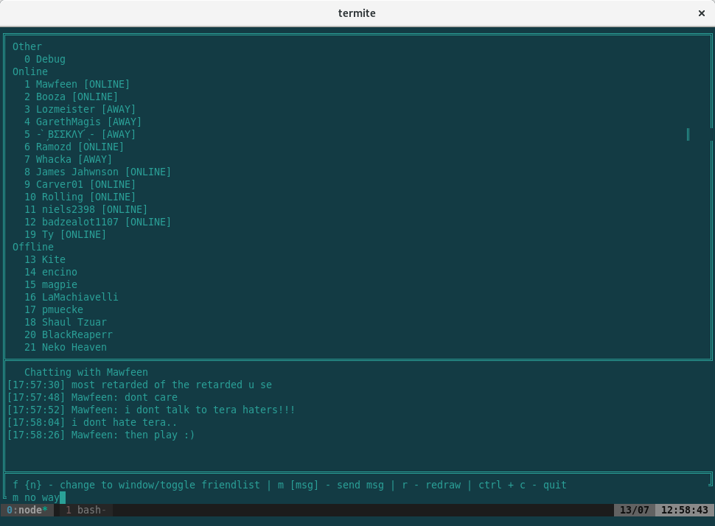Click the 12:58:43 clock in status bar

(685, 510)
